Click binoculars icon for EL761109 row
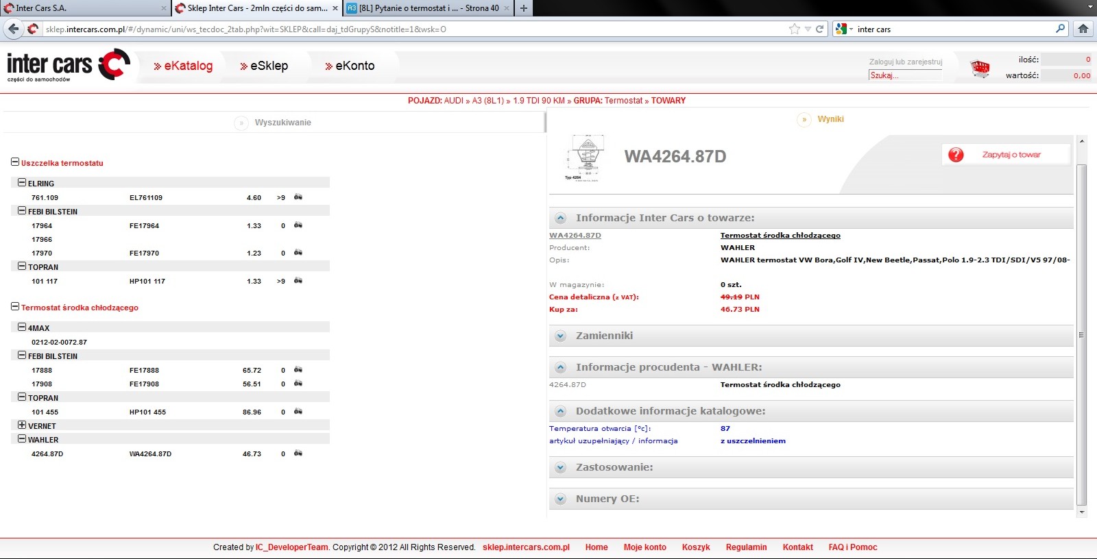Viewport: 1097px width, 559px height. 298,197
